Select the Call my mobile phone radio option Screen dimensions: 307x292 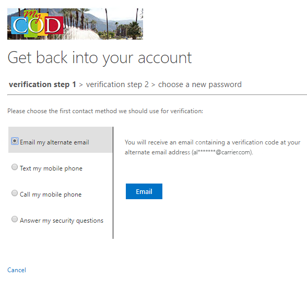[15, 193]
